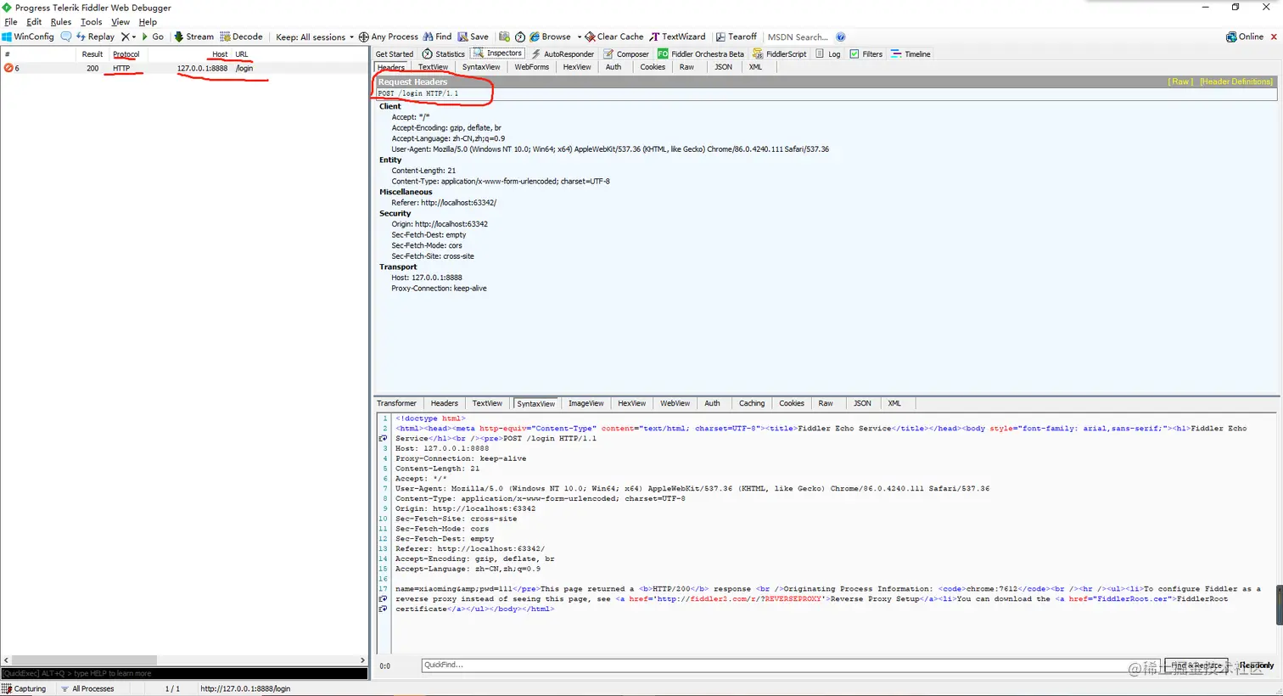Clear the cache with Clear Cache
Viewport: 1283px width, 696px height.
pos(614,36)
